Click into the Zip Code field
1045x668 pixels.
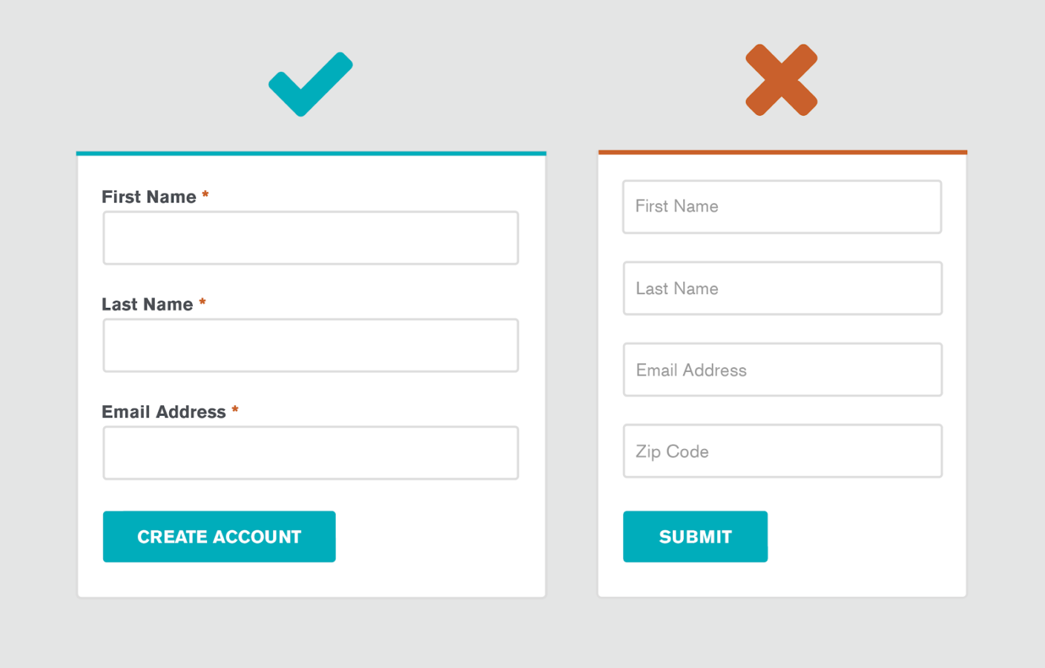(782, 451)
